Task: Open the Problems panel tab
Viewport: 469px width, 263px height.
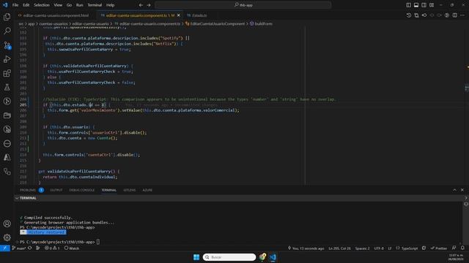Action: (28, 190)
